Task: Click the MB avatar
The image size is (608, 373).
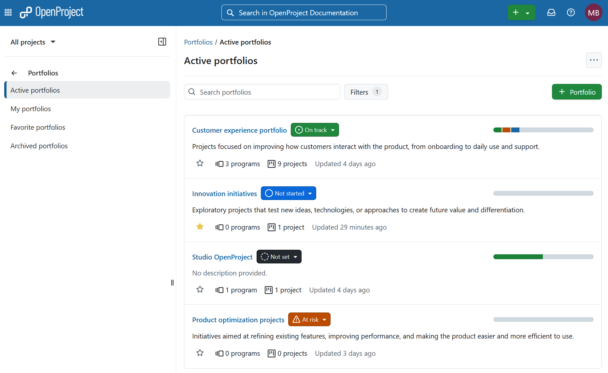Action: (593, 12)
